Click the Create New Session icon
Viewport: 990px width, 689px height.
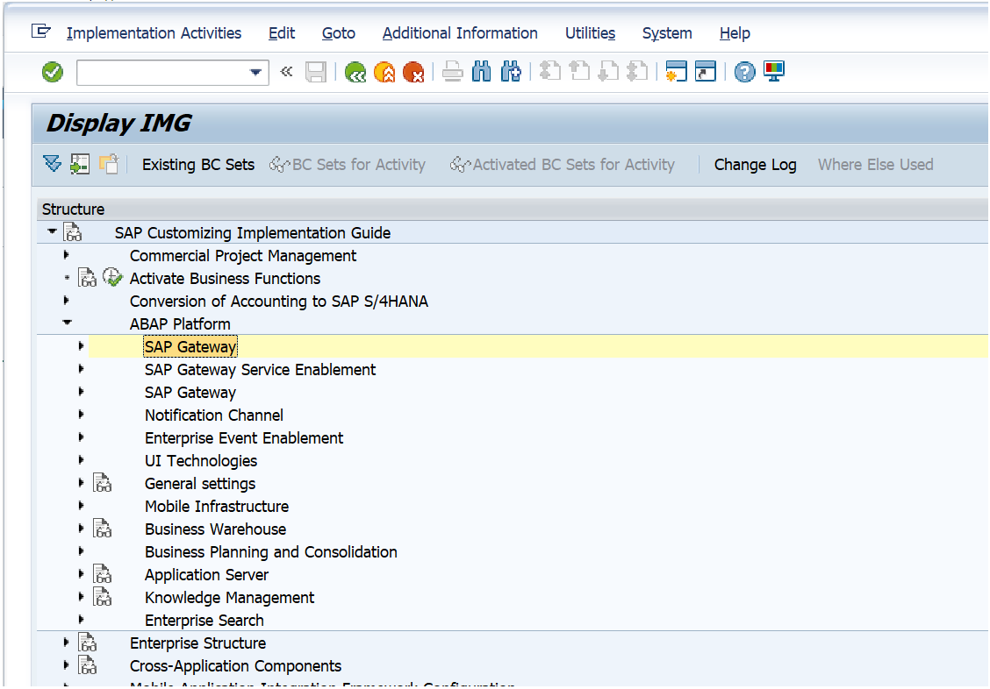(x=676, y=71)
